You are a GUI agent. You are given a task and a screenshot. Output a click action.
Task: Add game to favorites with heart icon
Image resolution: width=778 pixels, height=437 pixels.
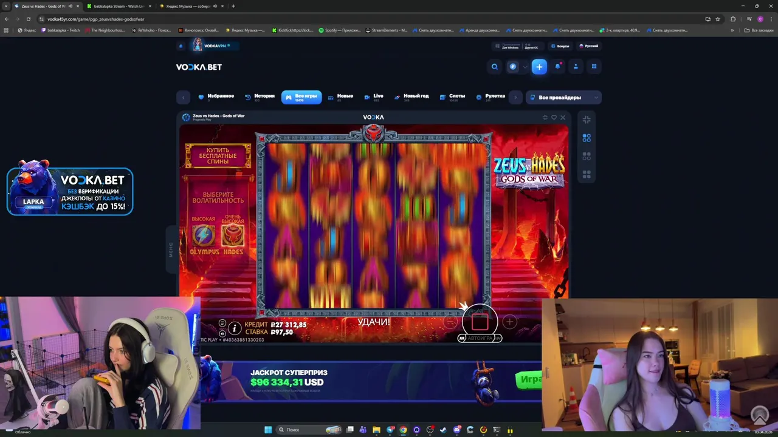coord(554,117)
